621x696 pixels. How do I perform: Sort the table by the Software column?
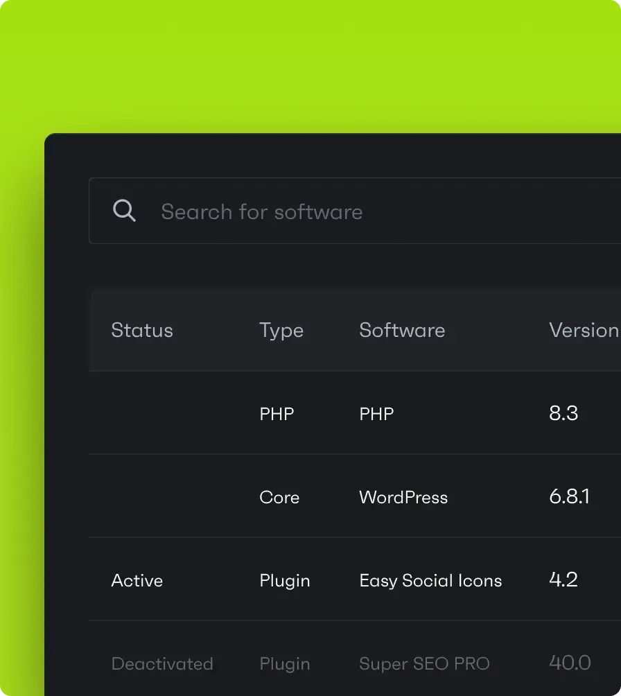tap(402, 331)
